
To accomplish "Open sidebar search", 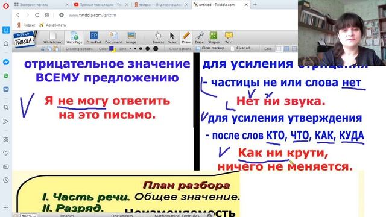I will [6, 107].
